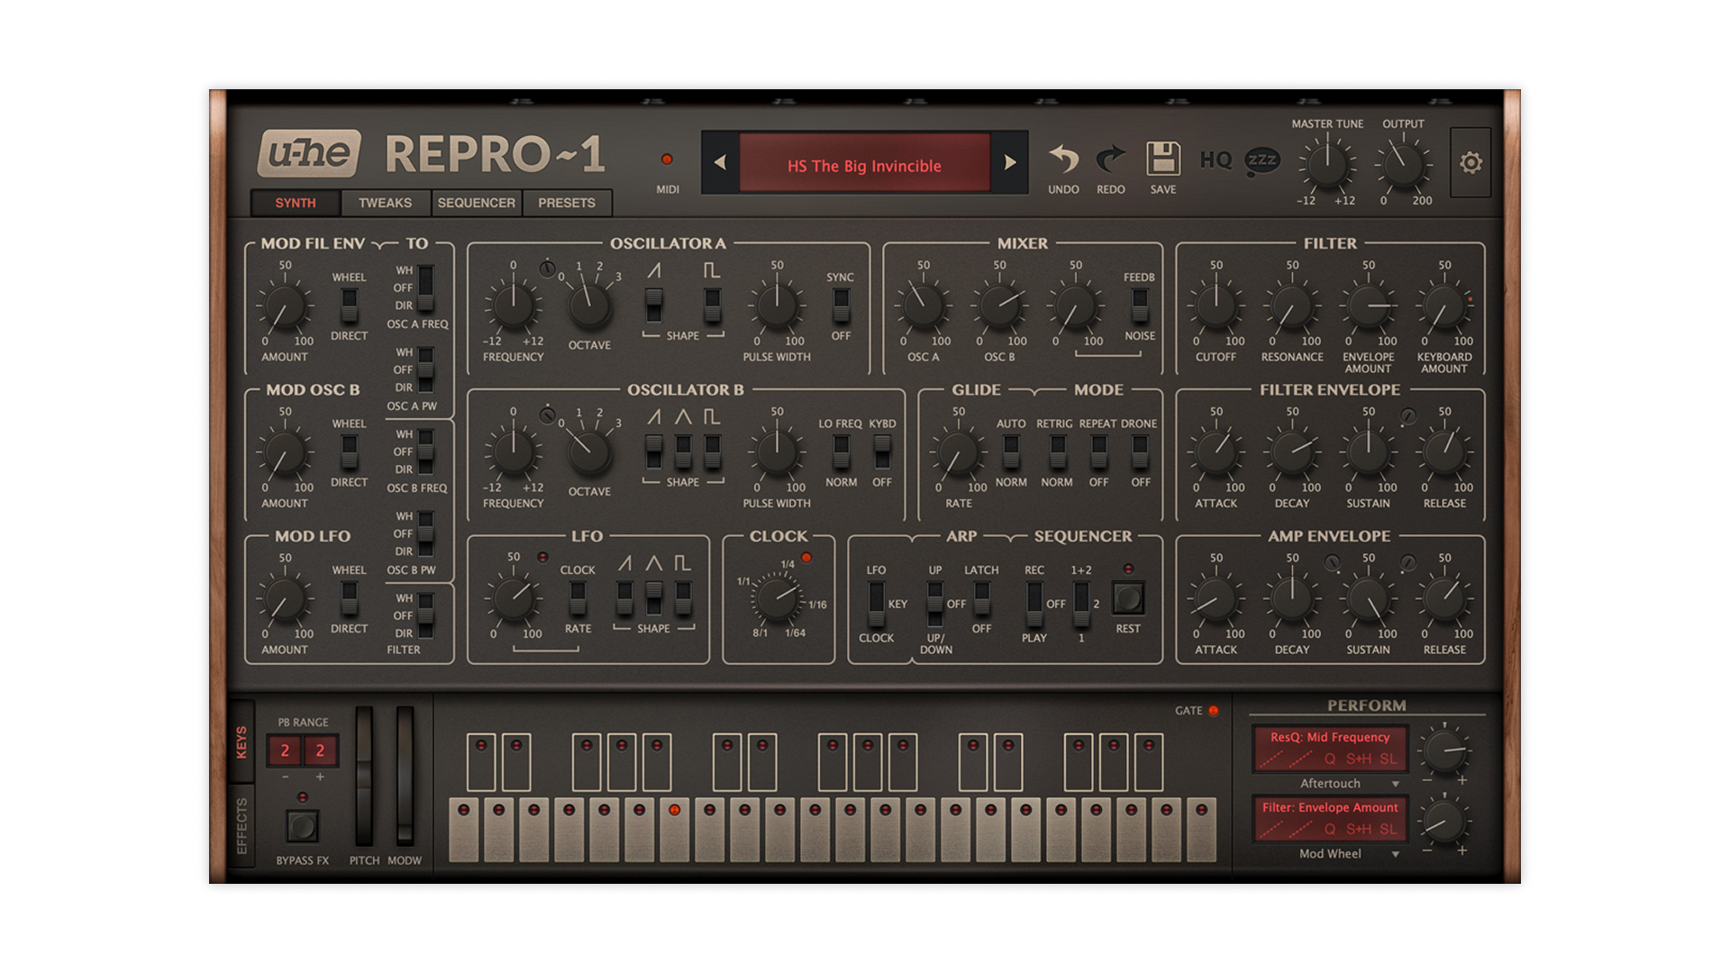Screen dimensions: 1730x973
Task: Click the small velocity knob near Amp Envelope Decay
Action: pyautogui.click(x=1332, y=563)
